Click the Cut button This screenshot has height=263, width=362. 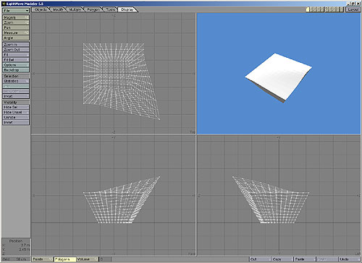click(x=260, y=259)
